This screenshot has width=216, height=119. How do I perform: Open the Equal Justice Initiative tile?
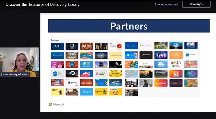pos(101,73)
